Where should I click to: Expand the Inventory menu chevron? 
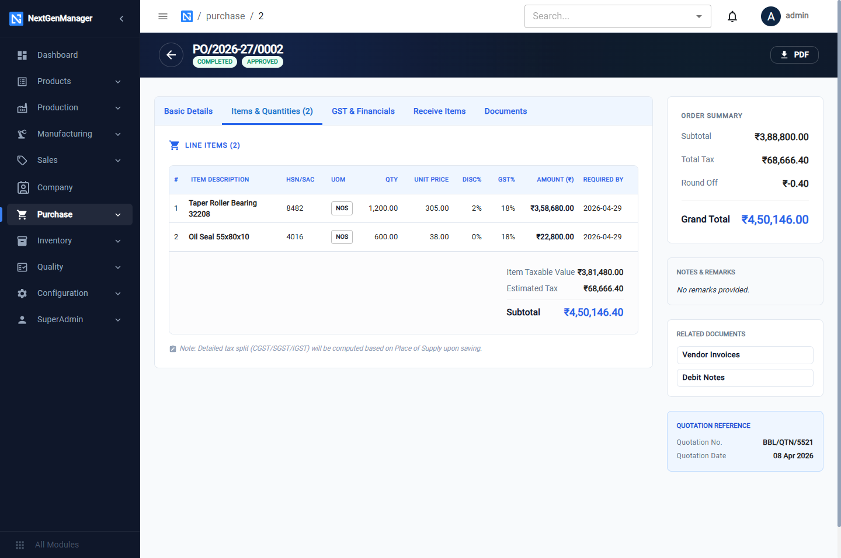pos(118,241)
